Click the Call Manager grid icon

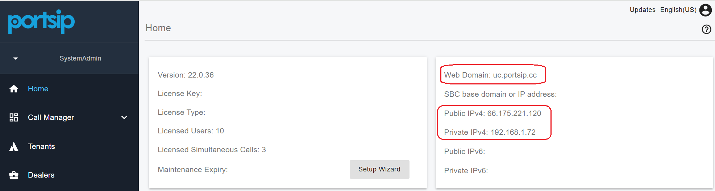[x=14, y=117]
